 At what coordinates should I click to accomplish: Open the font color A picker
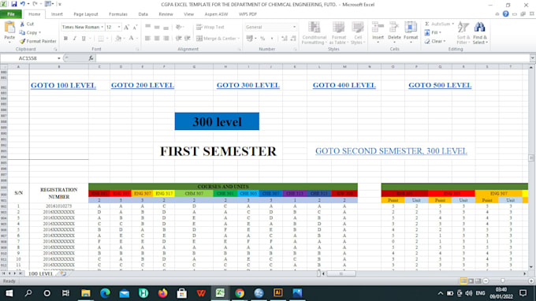(132, 39)
